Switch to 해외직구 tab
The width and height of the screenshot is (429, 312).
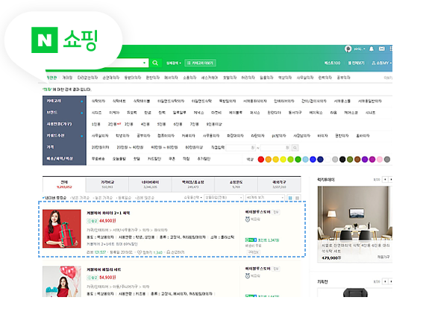279,184
